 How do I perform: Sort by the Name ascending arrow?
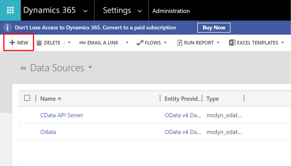tap(60, 99)
